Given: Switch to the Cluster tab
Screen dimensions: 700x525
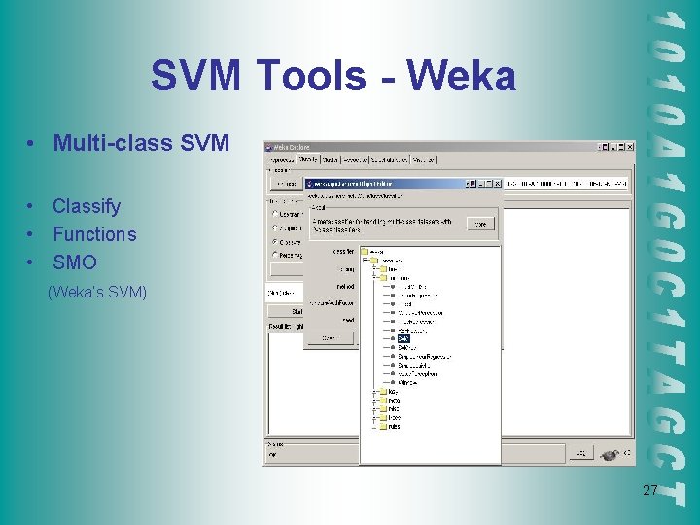Looking at the screenshot, I should point(331,159).
